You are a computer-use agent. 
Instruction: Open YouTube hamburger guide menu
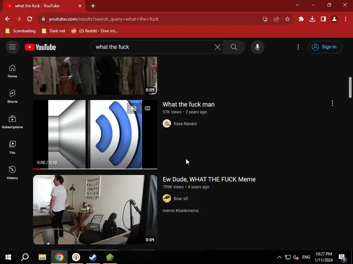[12, 47]
